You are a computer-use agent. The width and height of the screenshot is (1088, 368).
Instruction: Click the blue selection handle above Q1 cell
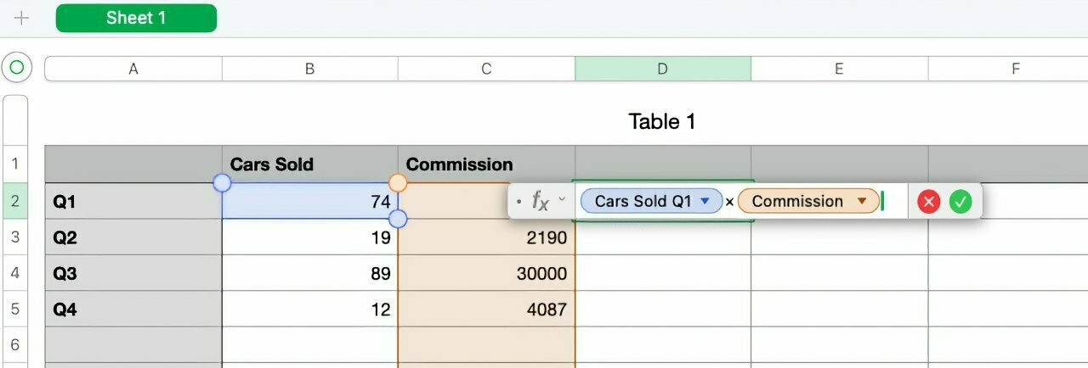pyautogui.click(x=222, y=182)
